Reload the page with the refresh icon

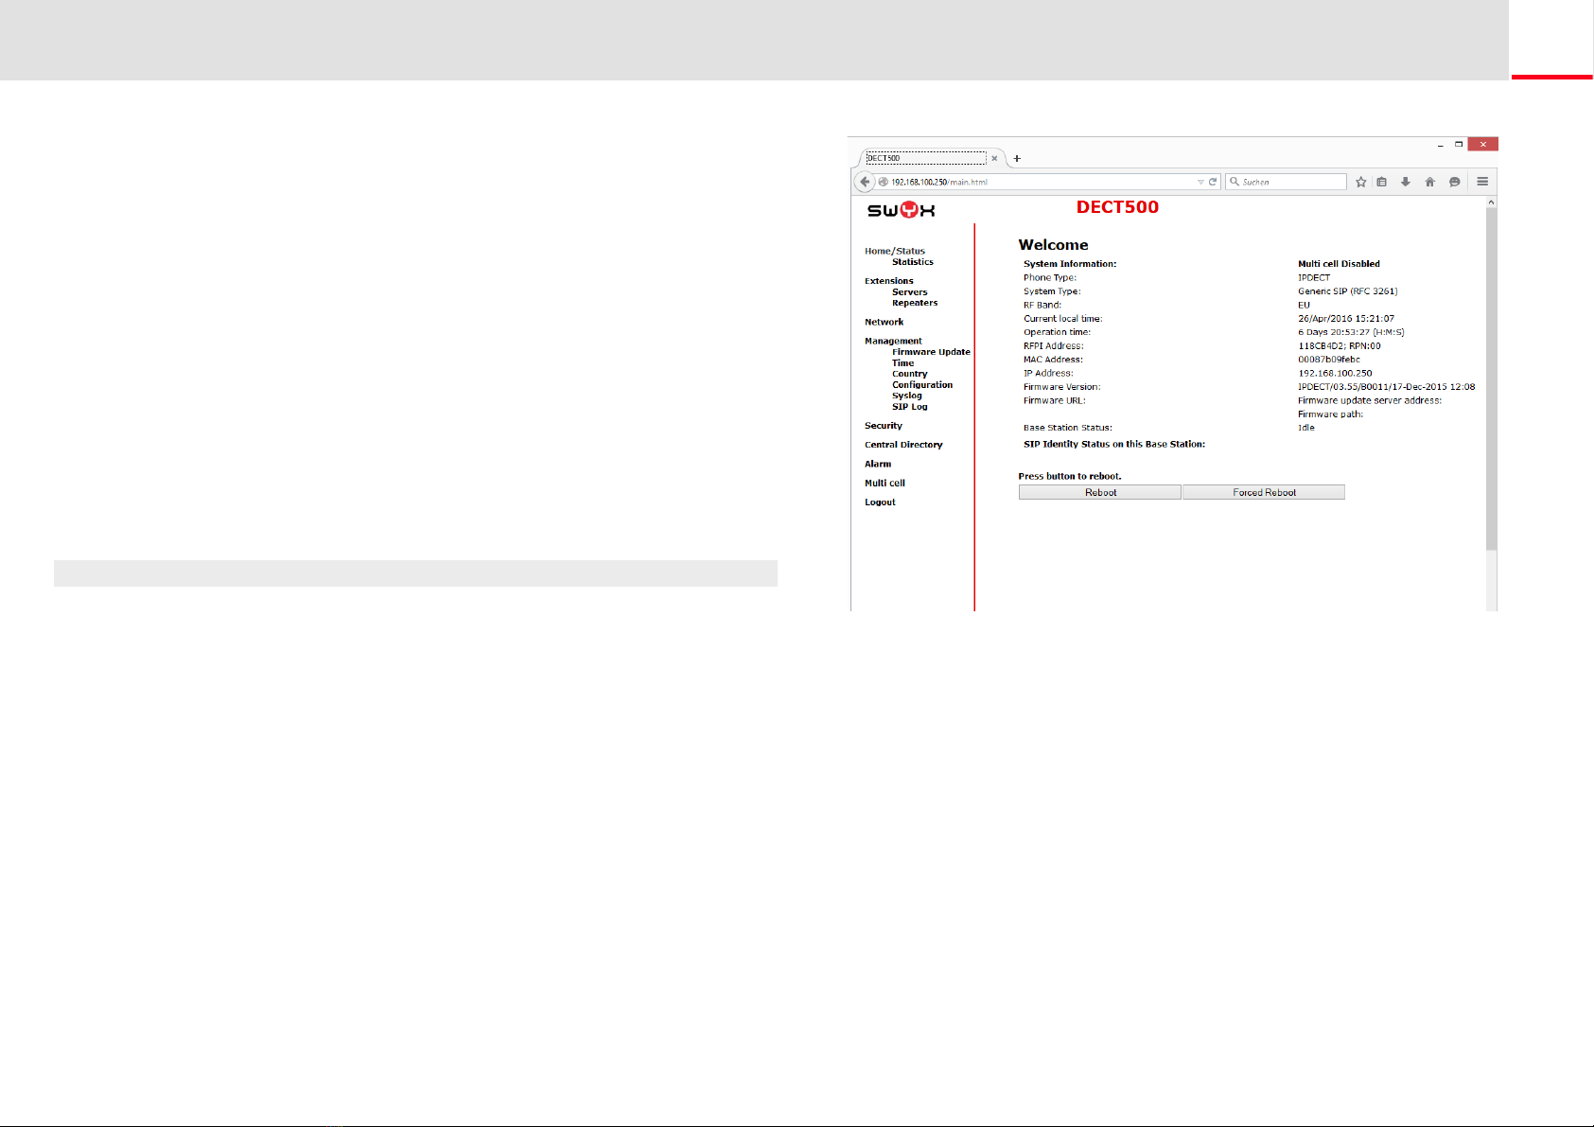pos(1213,182)
